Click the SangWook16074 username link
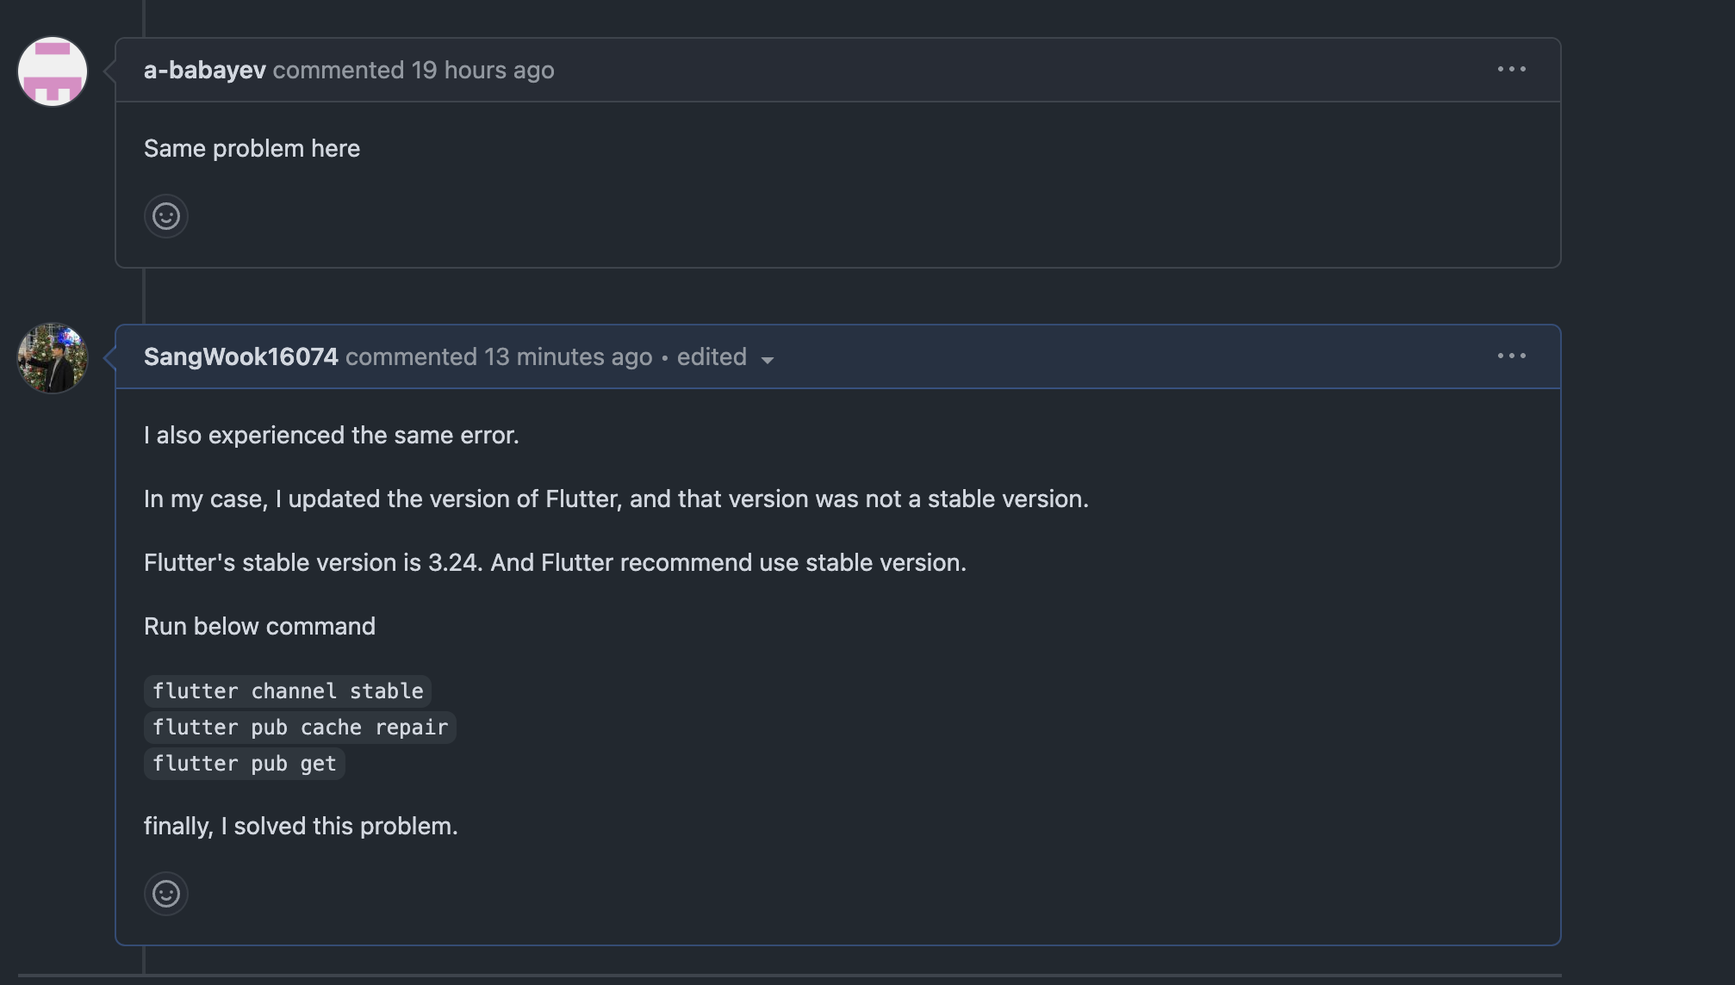Screen dimensions: 1735x985 click(x=240, y=356)
